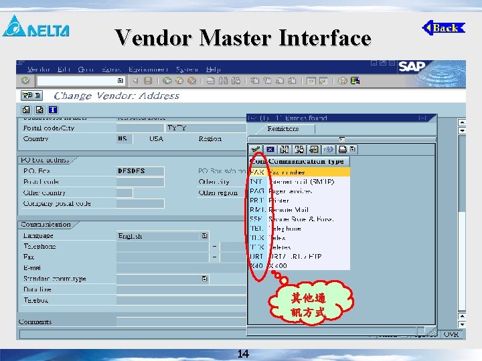Open the Extras menu

tap(111, 70)
